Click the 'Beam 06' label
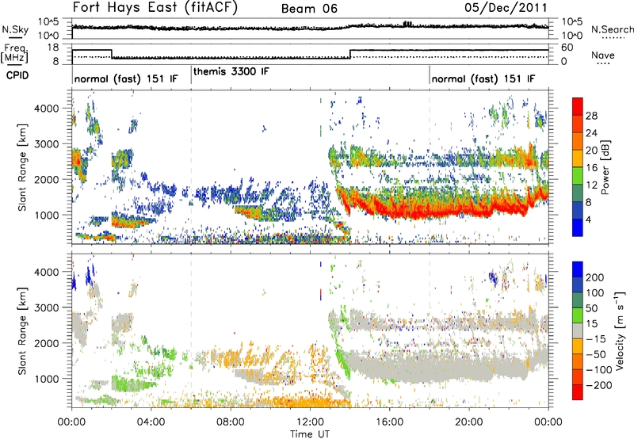This screenshot has height=439, width=634. tap(309, 9)
